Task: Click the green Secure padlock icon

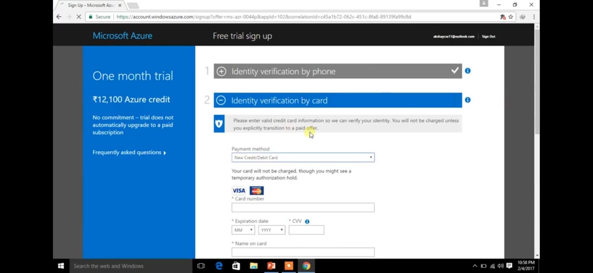Action: (91, 17)
